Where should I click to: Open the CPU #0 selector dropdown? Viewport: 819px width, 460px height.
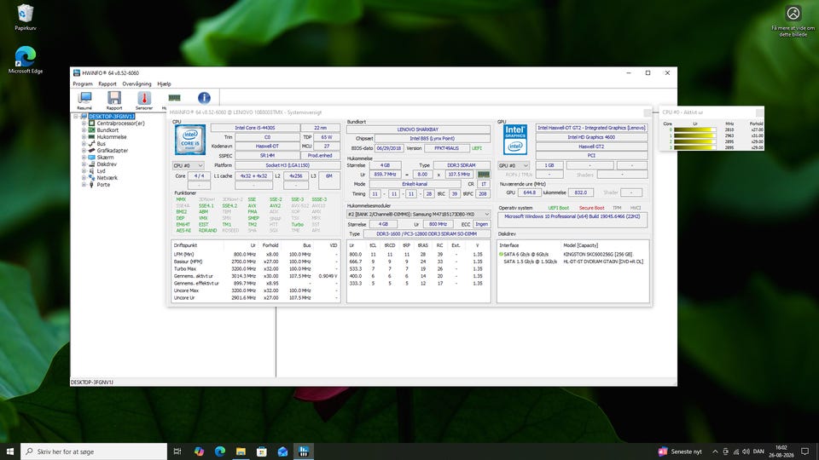pyautogui.click(x=188, y=165)
